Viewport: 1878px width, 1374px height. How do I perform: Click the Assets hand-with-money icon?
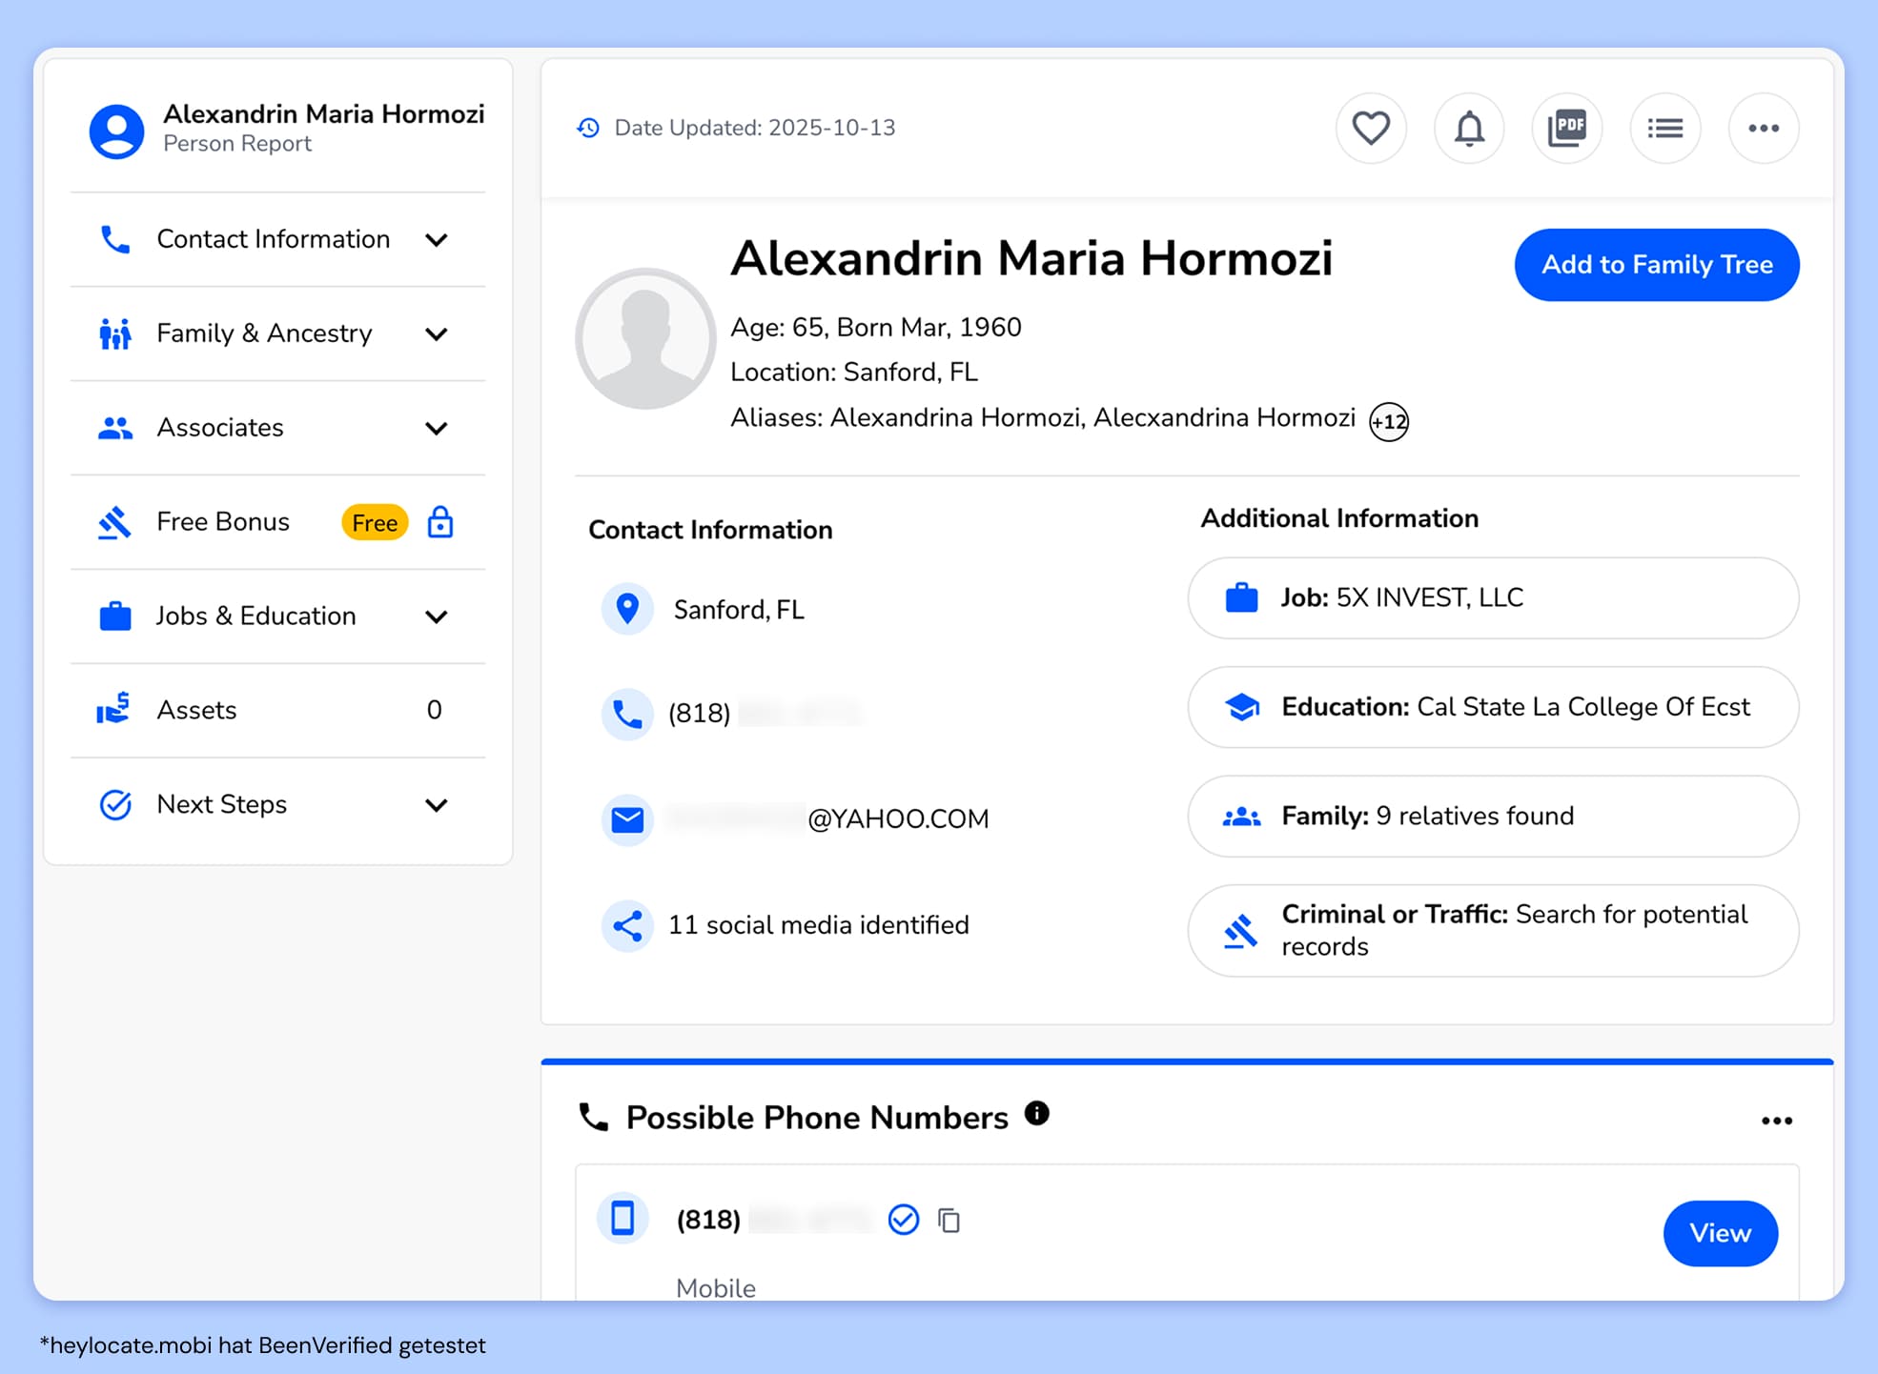click(x=113, y=709)
